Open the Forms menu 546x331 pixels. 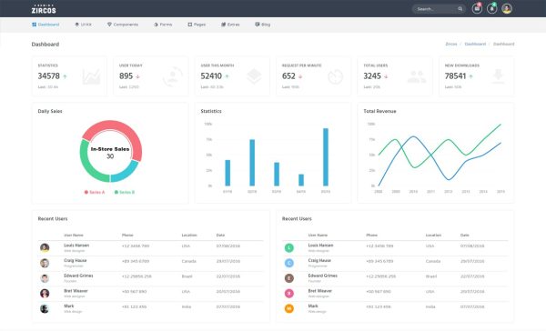point(163,25)
